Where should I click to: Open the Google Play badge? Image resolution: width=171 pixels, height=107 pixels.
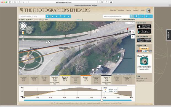144,31
